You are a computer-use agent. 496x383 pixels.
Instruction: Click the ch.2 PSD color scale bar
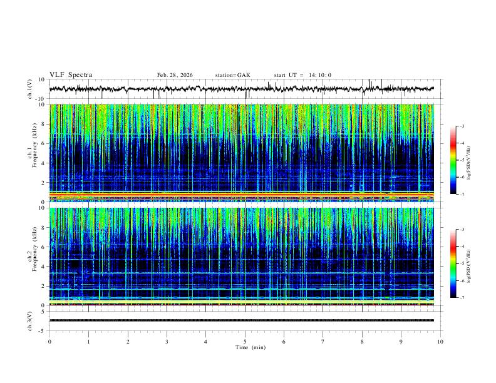pos(453,263)
